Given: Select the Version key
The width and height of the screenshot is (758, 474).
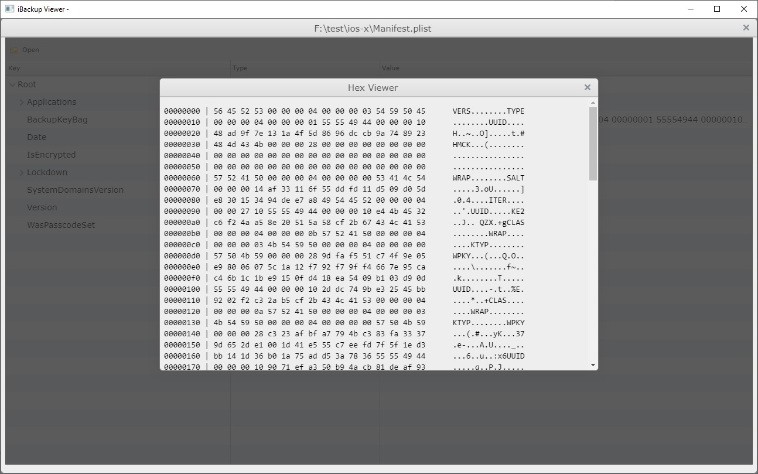Looking at the screenshot, I should [x=41, y=207].
